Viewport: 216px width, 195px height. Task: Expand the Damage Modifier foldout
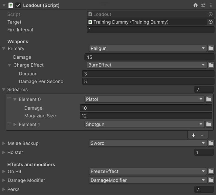tap(4, 180)
